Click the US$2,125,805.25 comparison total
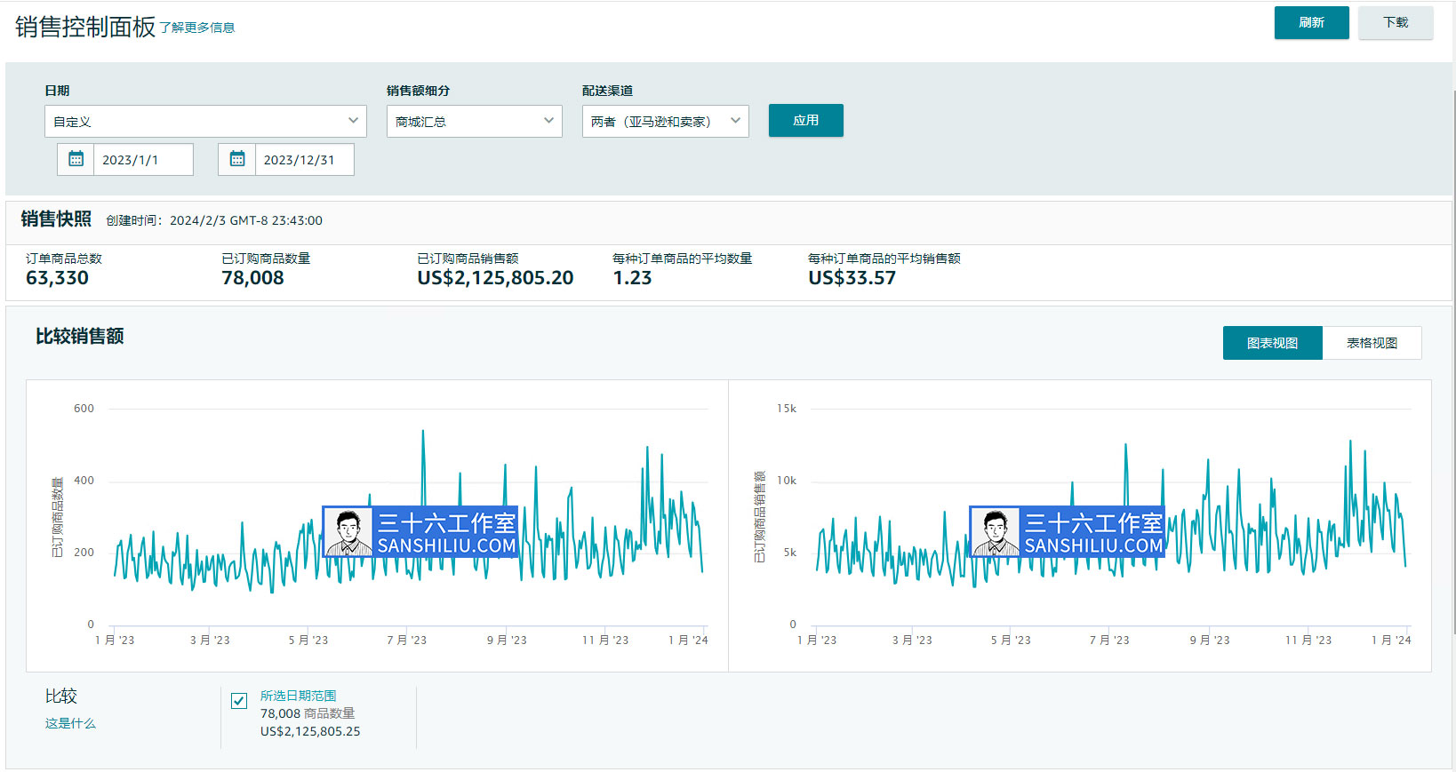Image resolution: width=1456 pixels, height=772 pixels. (310, 731)
